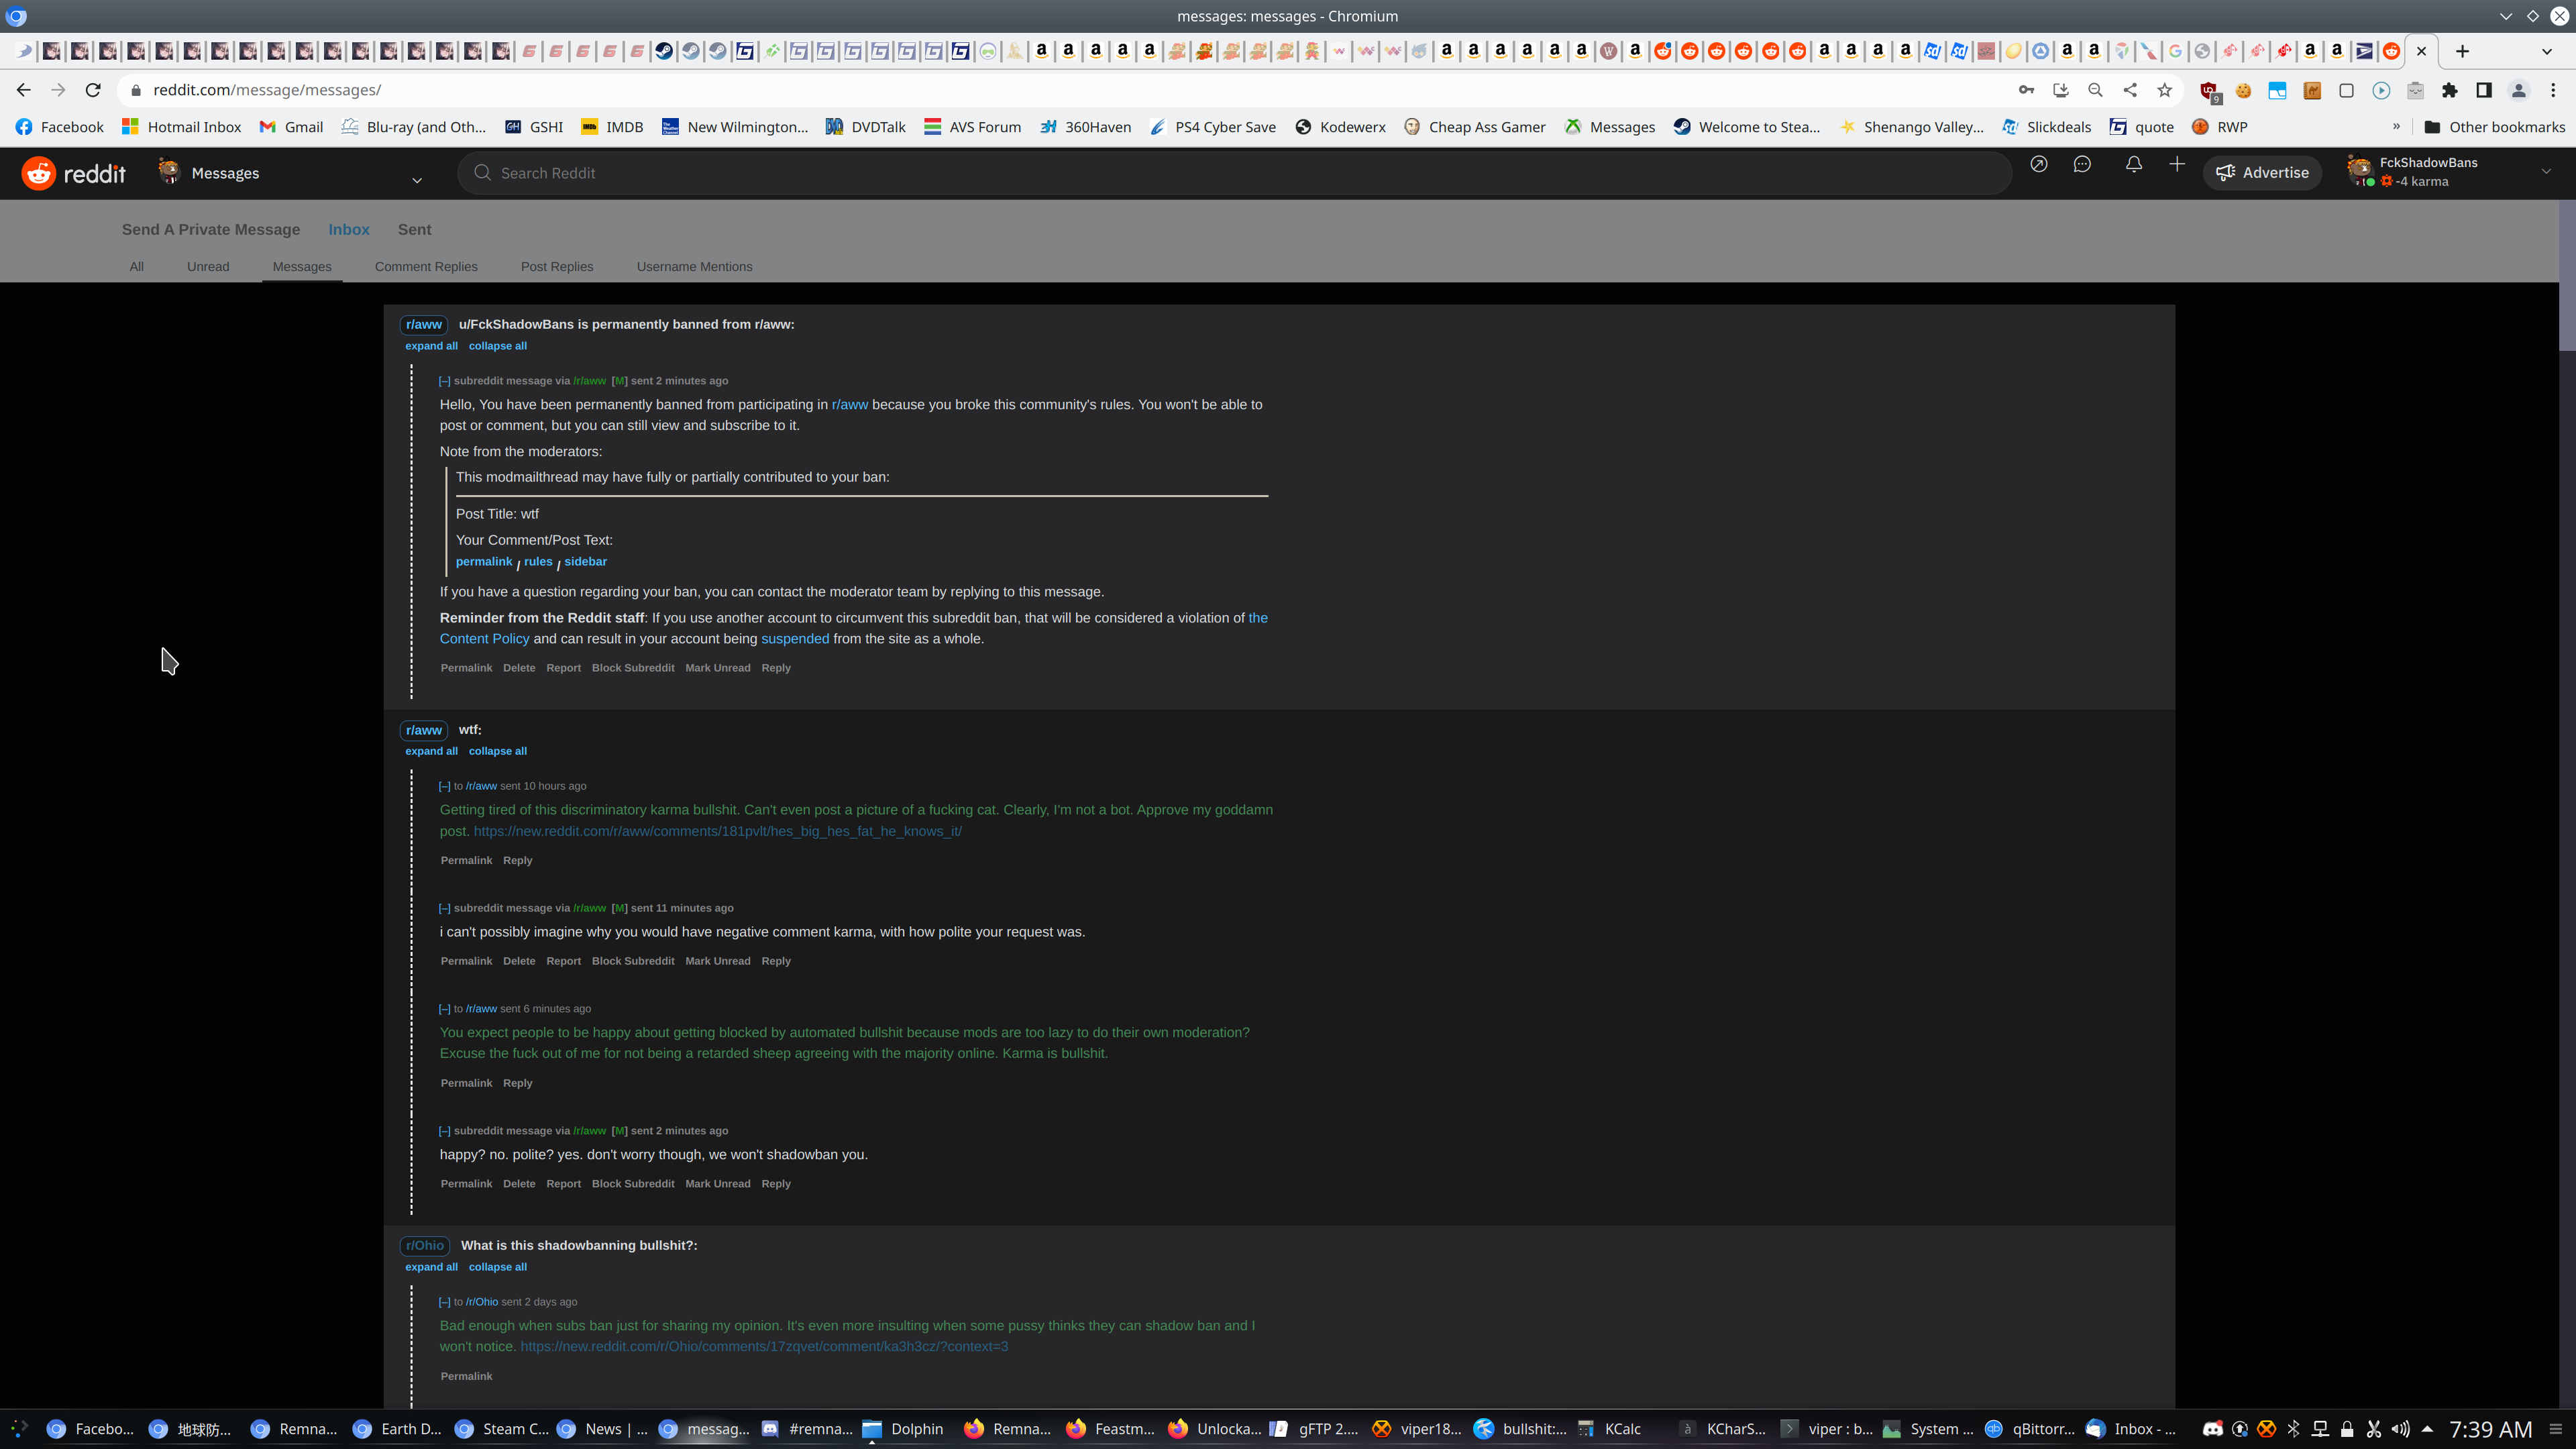Open the Reddit chat icon
Image resolution: width=2576 pixels, height=1449 pixels.
point(2082,165)
